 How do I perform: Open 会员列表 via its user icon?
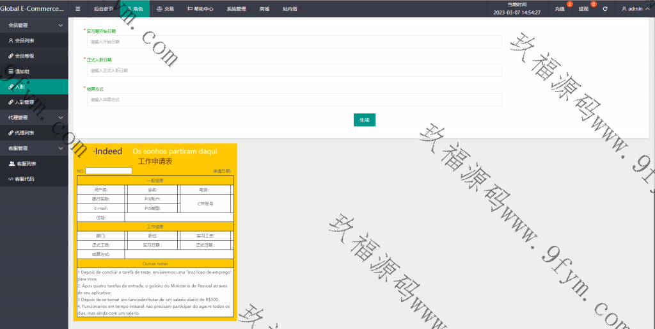11,40
